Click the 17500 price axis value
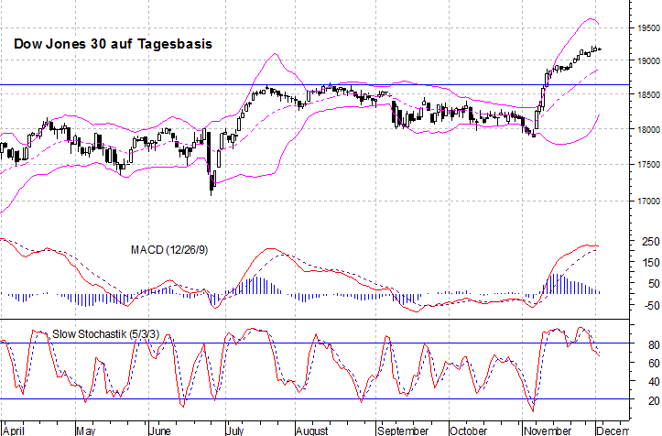This screenshot has height=436, width=662. coord(648,164)
